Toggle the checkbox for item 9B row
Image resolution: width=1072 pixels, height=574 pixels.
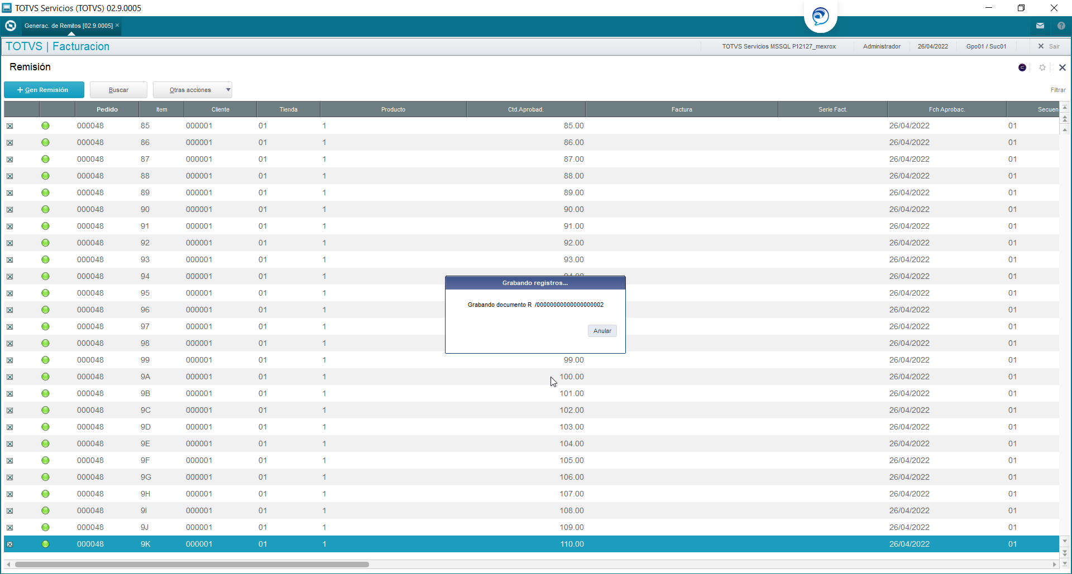pos(9,394)
